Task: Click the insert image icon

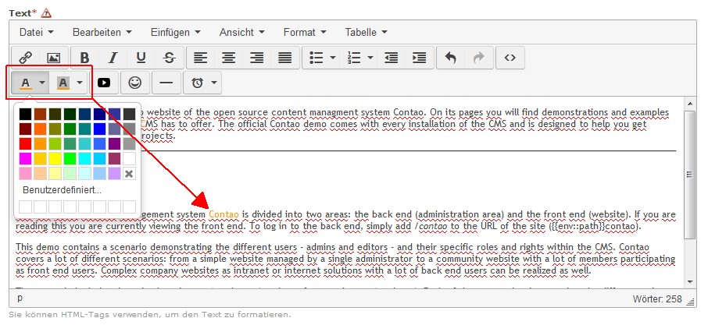Action: click(53, 58)
